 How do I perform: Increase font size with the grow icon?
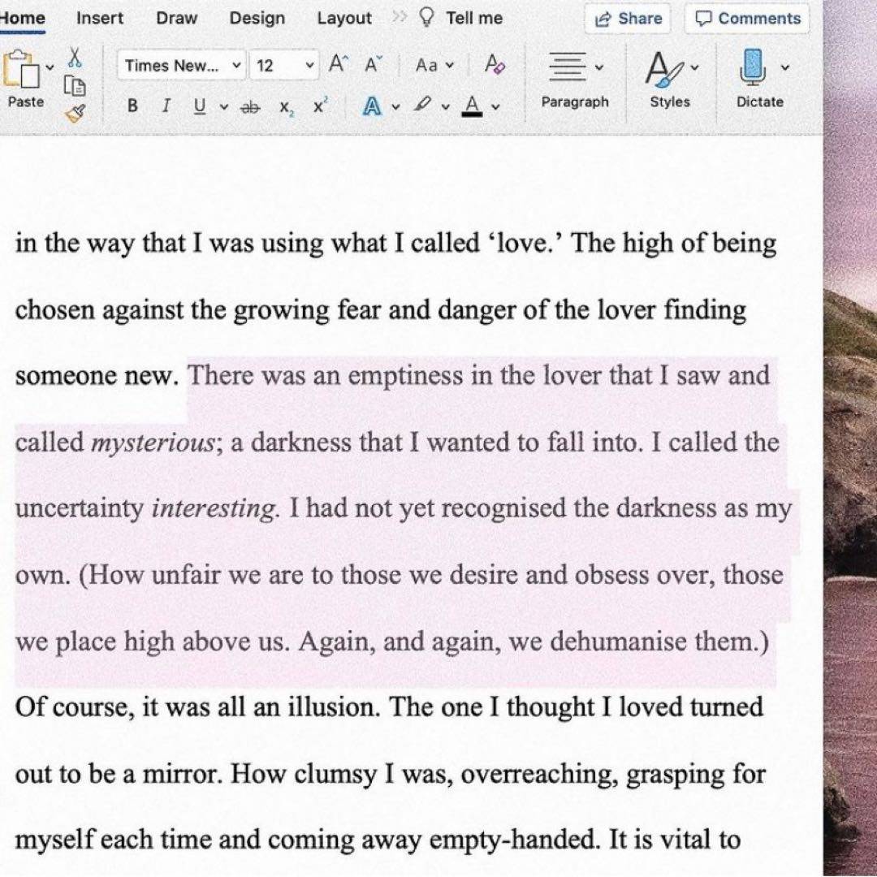pyautogui.click(x=337, y=66)
